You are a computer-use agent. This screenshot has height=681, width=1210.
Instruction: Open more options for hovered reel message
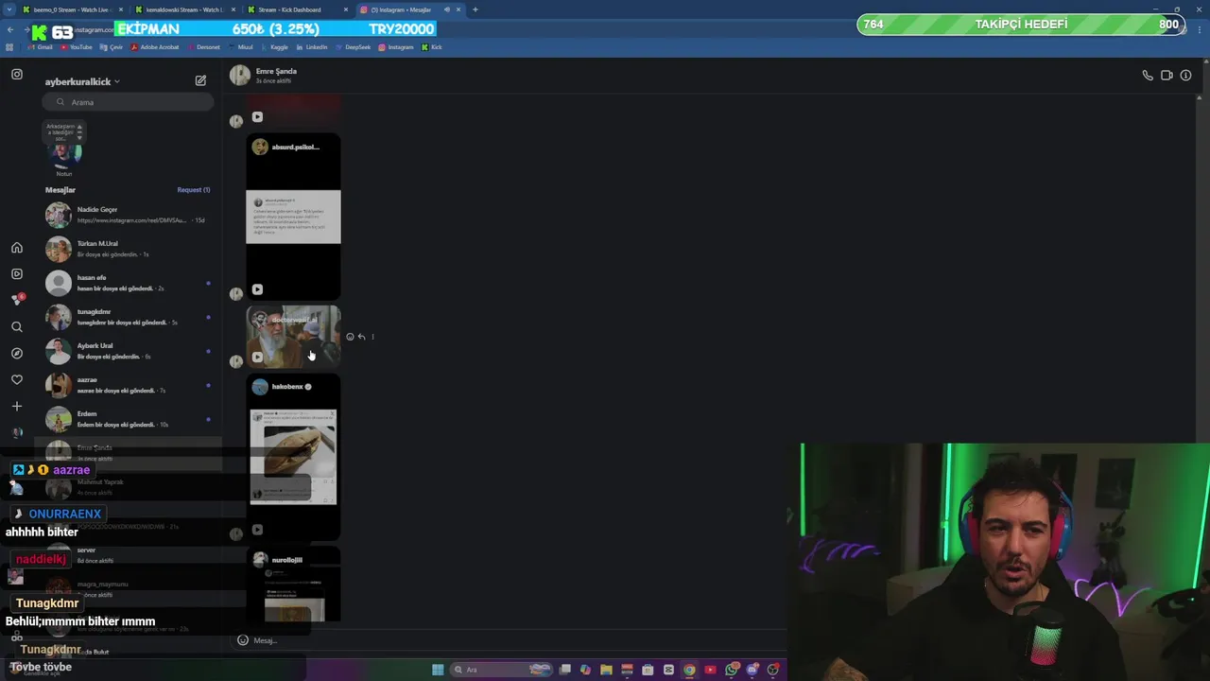click(x=372, y=337)
